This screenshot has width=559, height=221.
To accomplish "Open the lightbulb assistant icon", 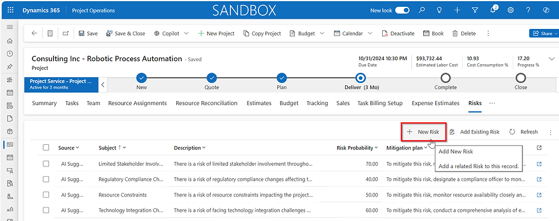I will (x=440, y=10).
